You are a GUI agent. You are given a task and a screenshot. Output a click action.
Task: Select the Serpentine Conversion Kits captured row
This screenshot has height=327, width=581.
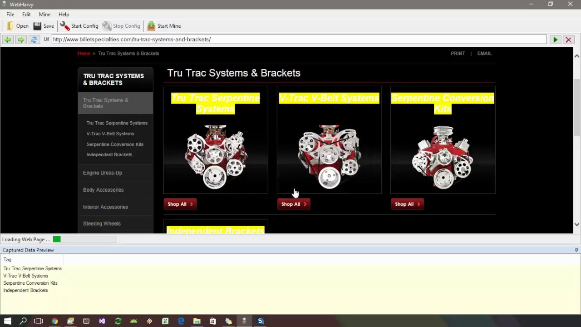coord(30,283)
